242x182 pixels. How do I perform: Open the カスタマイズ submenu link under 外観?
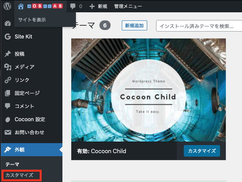[x=19, y=175]
